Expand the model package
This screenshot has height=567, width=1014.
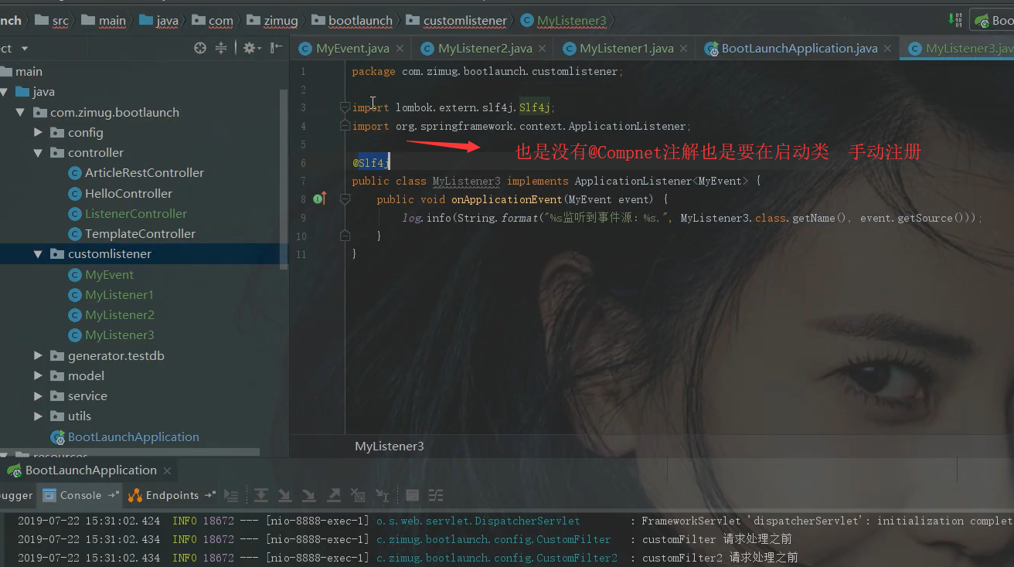click(38, 375)
